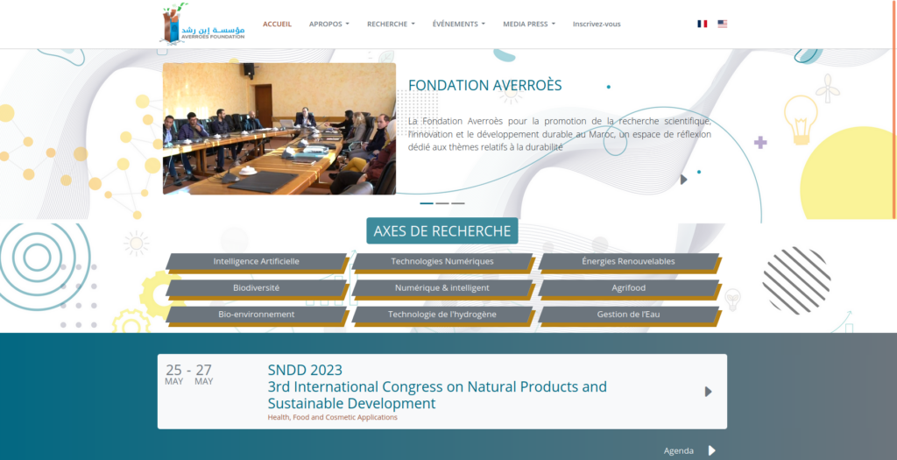Image resolution: width=897 pixels, height=460 pixels.
Task: Select the third carousel slide indicator
Action: pyautogui.click(x=457, y=203)
